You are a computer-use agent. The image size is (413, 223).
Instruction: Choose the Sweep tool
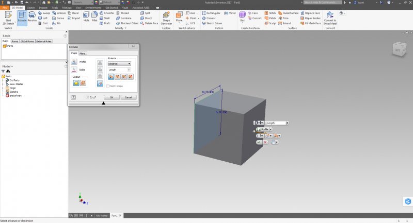tap(44, 13)
